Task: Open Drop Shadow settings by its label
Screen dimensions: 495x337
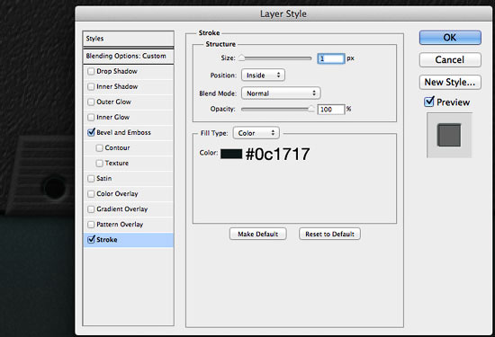Action: click(117, 71)
